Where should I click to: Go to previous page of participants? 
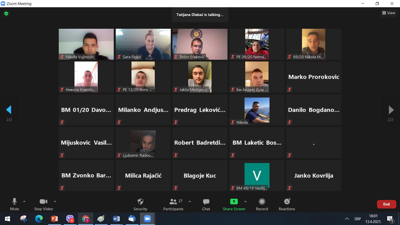(x=9, y=110)
